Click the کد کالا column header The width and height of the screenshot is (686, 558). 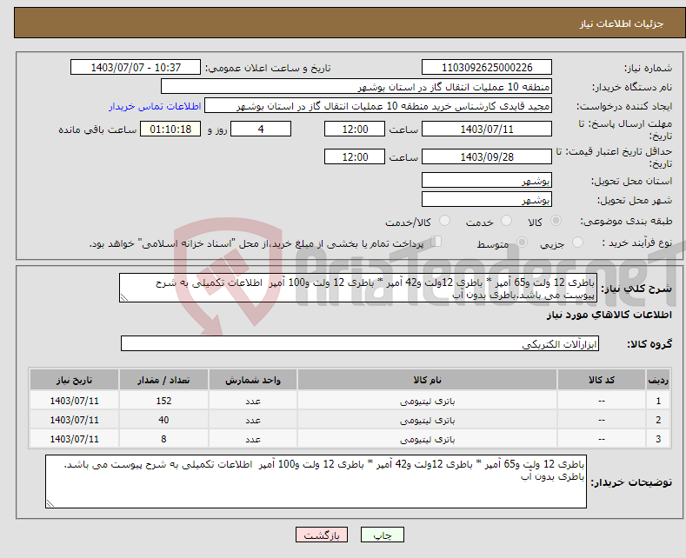coord(602,380)
